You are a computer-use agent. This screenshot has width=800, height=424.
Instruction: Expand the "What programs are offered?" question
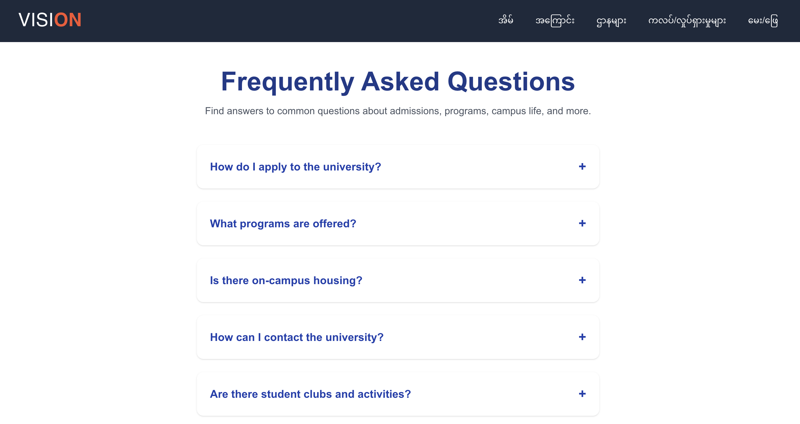(x=283, y=224)
